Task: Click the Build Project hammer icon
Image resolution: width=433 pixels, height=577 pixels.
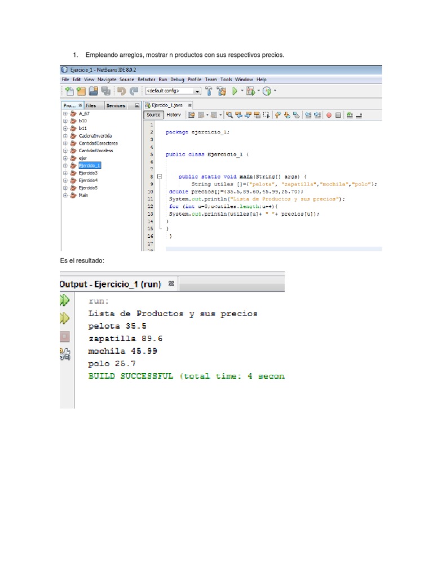Action: 209,91
